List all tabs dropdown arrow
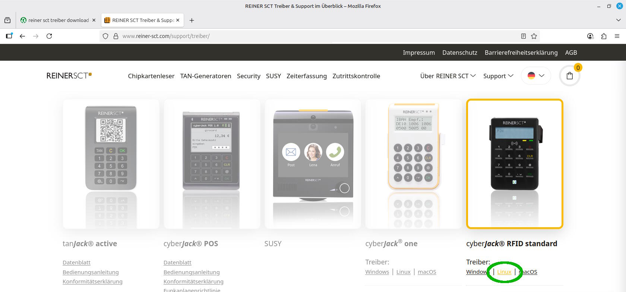Viewport: 626px width, 292px height. [619, 20]
